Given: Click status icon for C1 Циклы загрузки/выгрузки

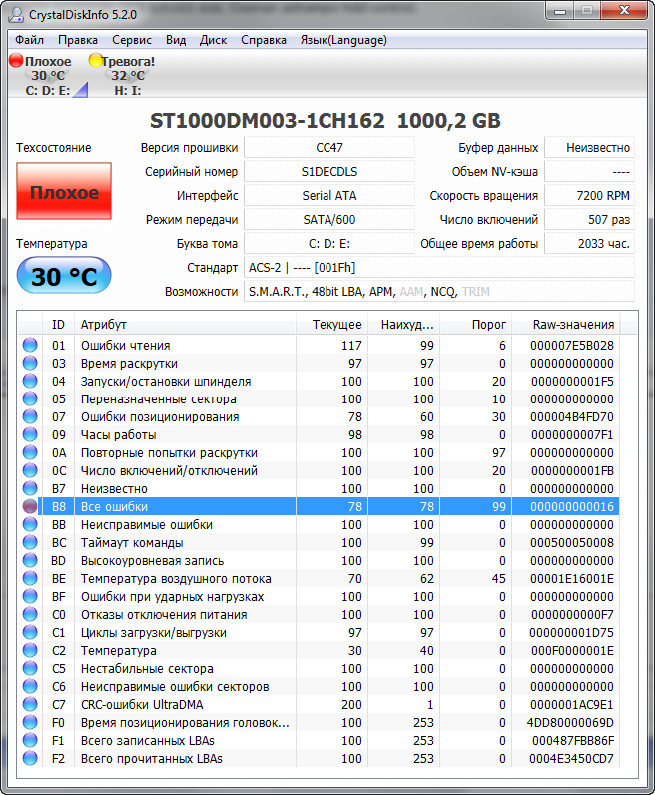Looking at the screenshot, I should (30, 633).
